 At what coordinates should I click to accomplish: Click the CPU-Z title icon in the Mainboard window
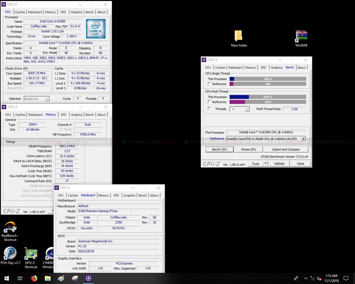pyautogui.click(x=57, y=188)
